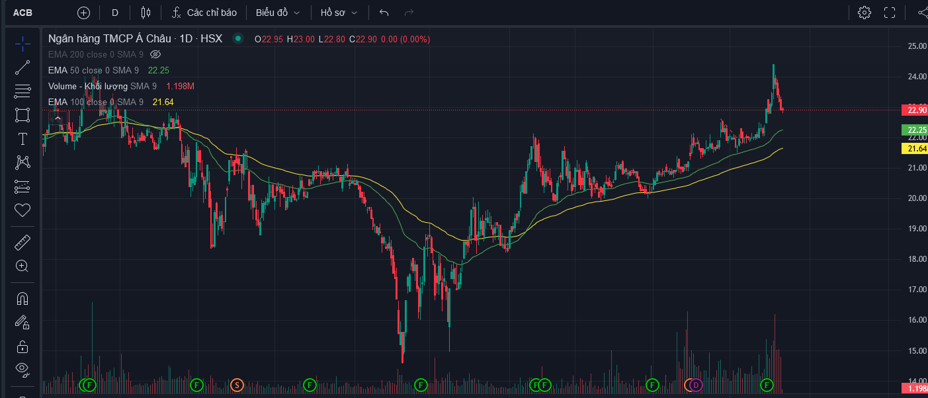928x398 pixels.
Task: Select the trend line drawing tool
Action: pyautogui.click(x=22, y=67)
